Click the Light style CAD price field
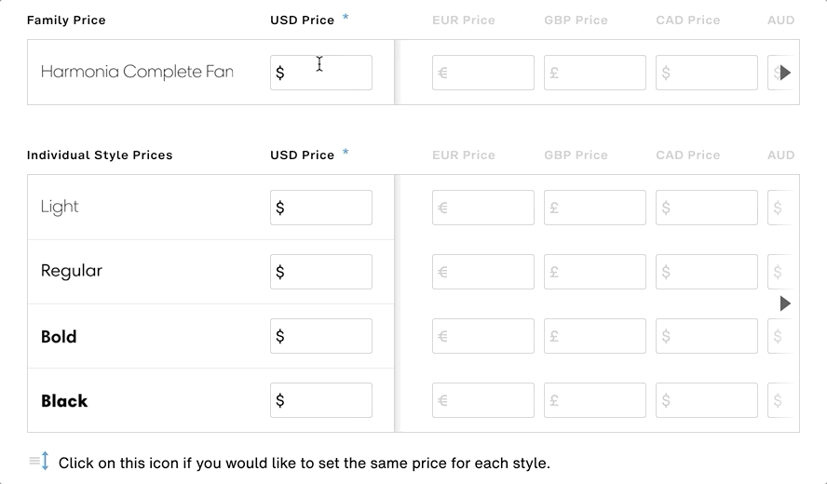Viewport: 827px width, 484px height. point(707,208)
